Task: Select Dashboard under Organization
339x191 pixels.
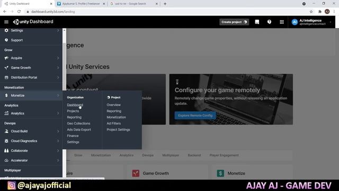Action: coord(75,105)
